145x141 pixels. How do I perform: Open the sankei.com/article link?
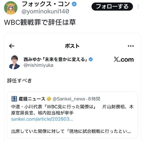point(42,119)
